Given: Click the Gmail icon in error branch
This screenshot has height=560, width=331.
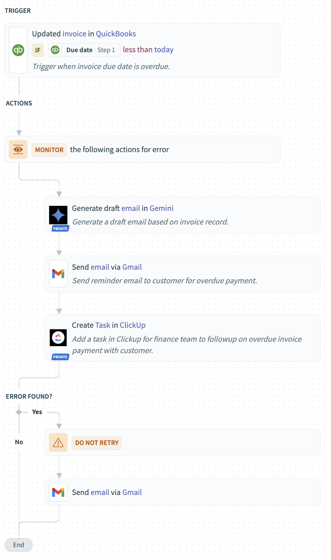Looking at the screenshot, I should point(58,492).
